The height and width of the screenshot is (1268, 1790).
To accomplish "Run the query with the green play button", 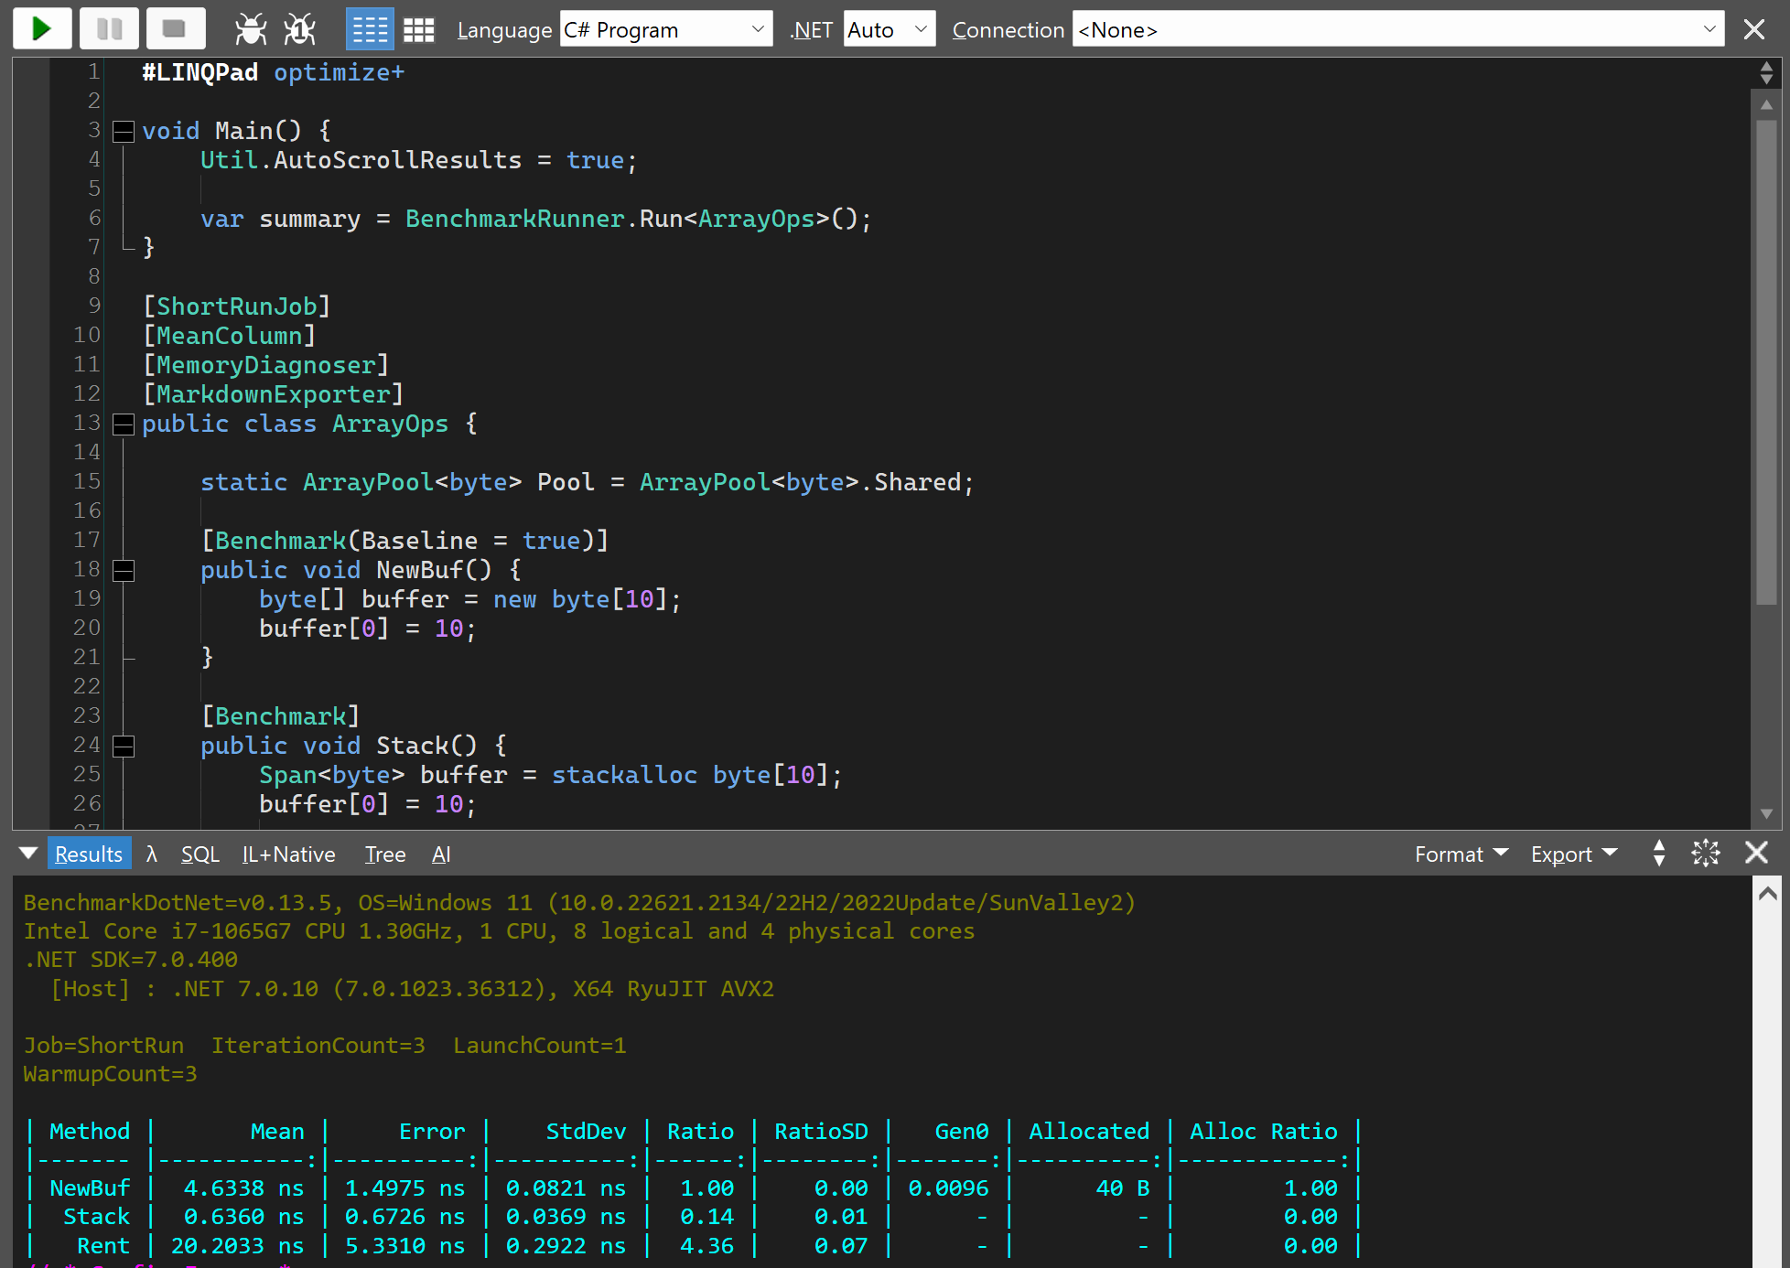I will pyautogui.click(x=42, y=29).
